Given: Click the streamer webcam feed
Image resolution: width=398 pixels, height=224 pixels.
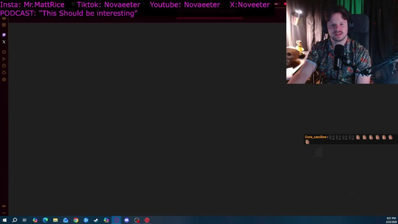Looking at the screenshot, I should [x=342, y=42].
